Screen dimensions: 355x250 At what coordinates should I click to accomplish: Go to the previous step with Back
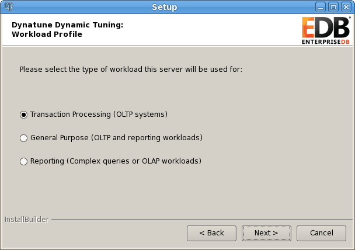pos(211,233)
